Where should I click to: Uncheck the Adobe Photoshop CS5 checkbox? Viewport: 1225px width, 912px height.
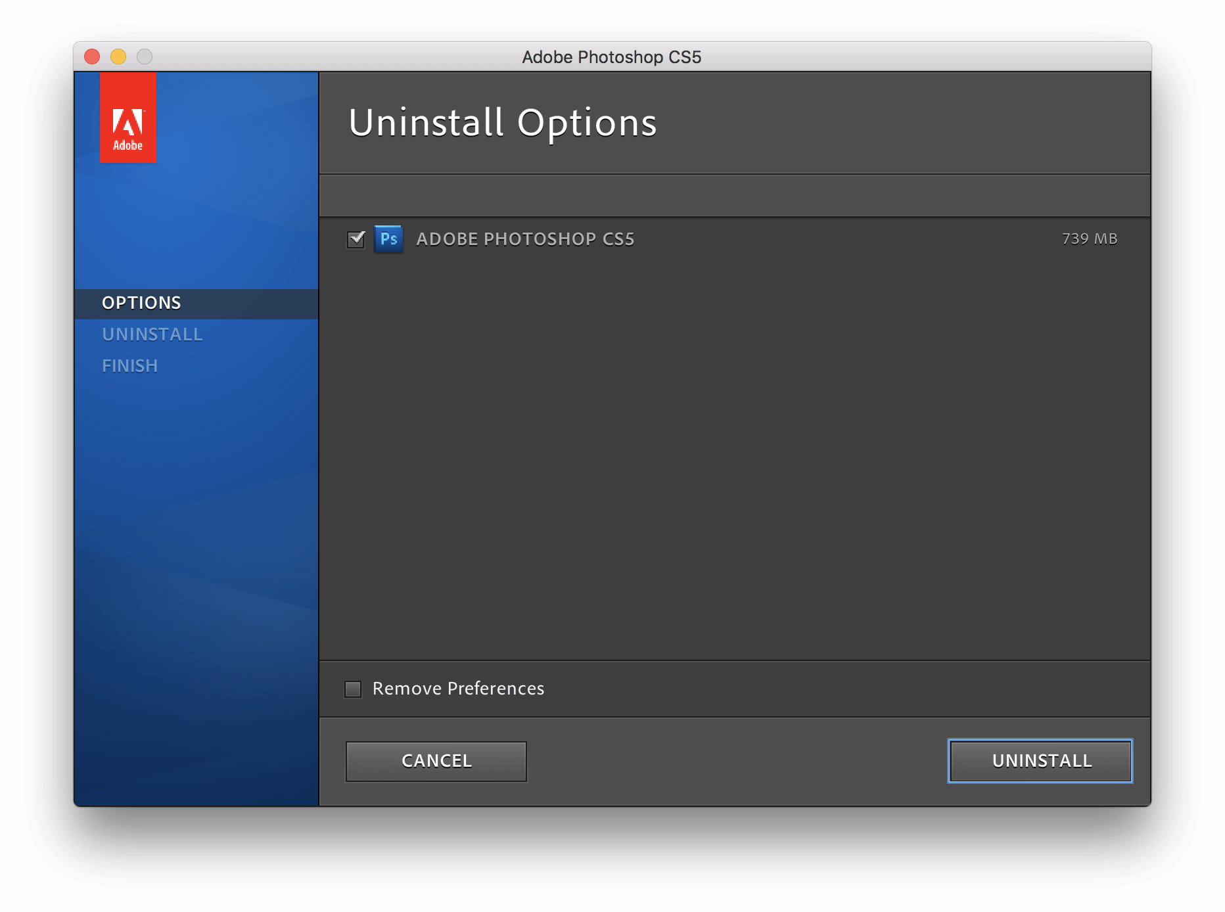tap(356, 239)
